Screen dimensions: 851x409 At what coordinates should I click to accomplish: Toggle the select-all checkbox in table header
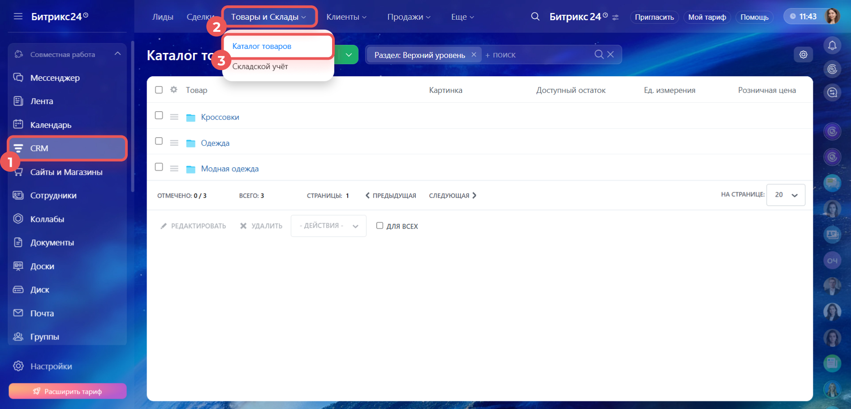click(x=159, y=90)
